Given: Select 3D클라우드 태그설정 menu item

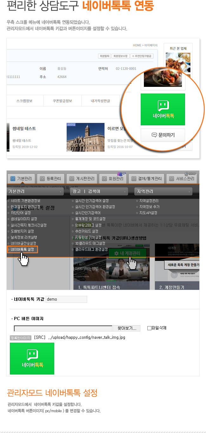Looking at the screenshot, I should [90, 243].
